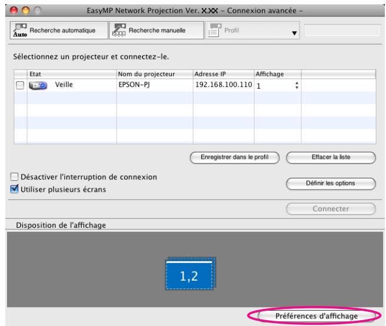
Task: Close the EasyMP window with red button
Action: pyautogui.click(x=14, y=11)
